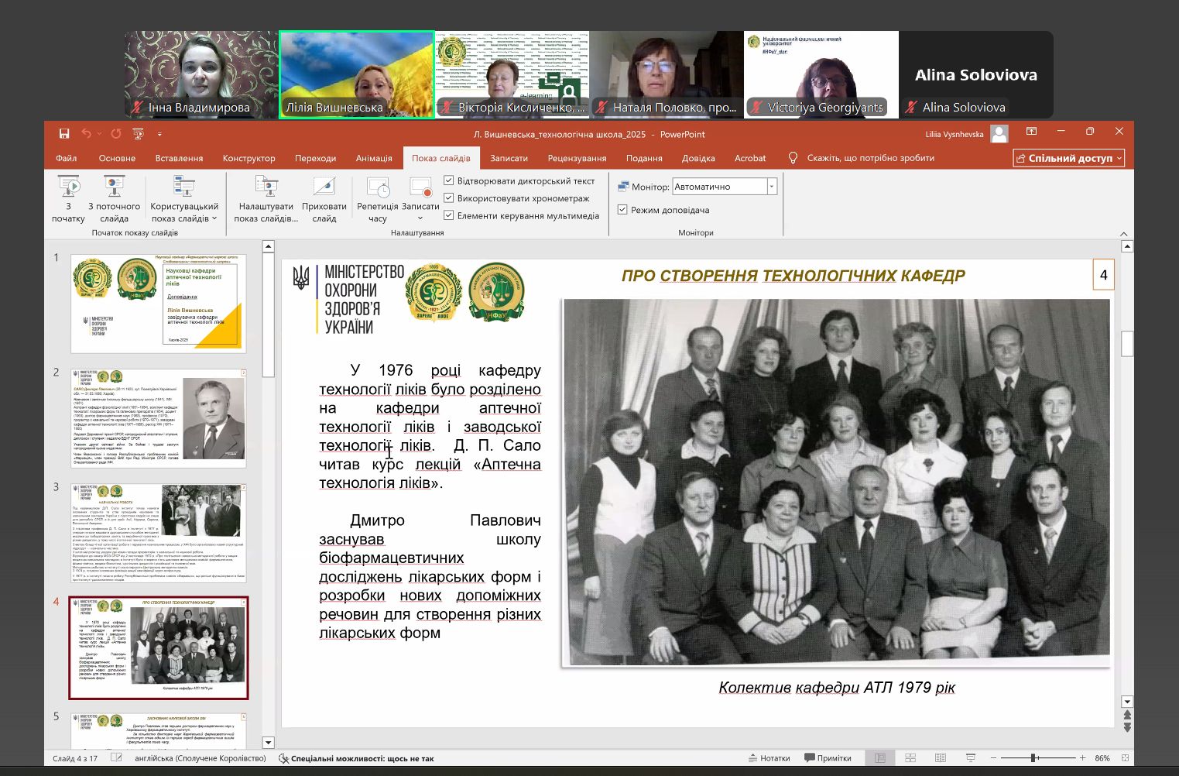Switch to Reading view icon in status bar
This screenshot has height=776, width=1179.
(941, 758)
